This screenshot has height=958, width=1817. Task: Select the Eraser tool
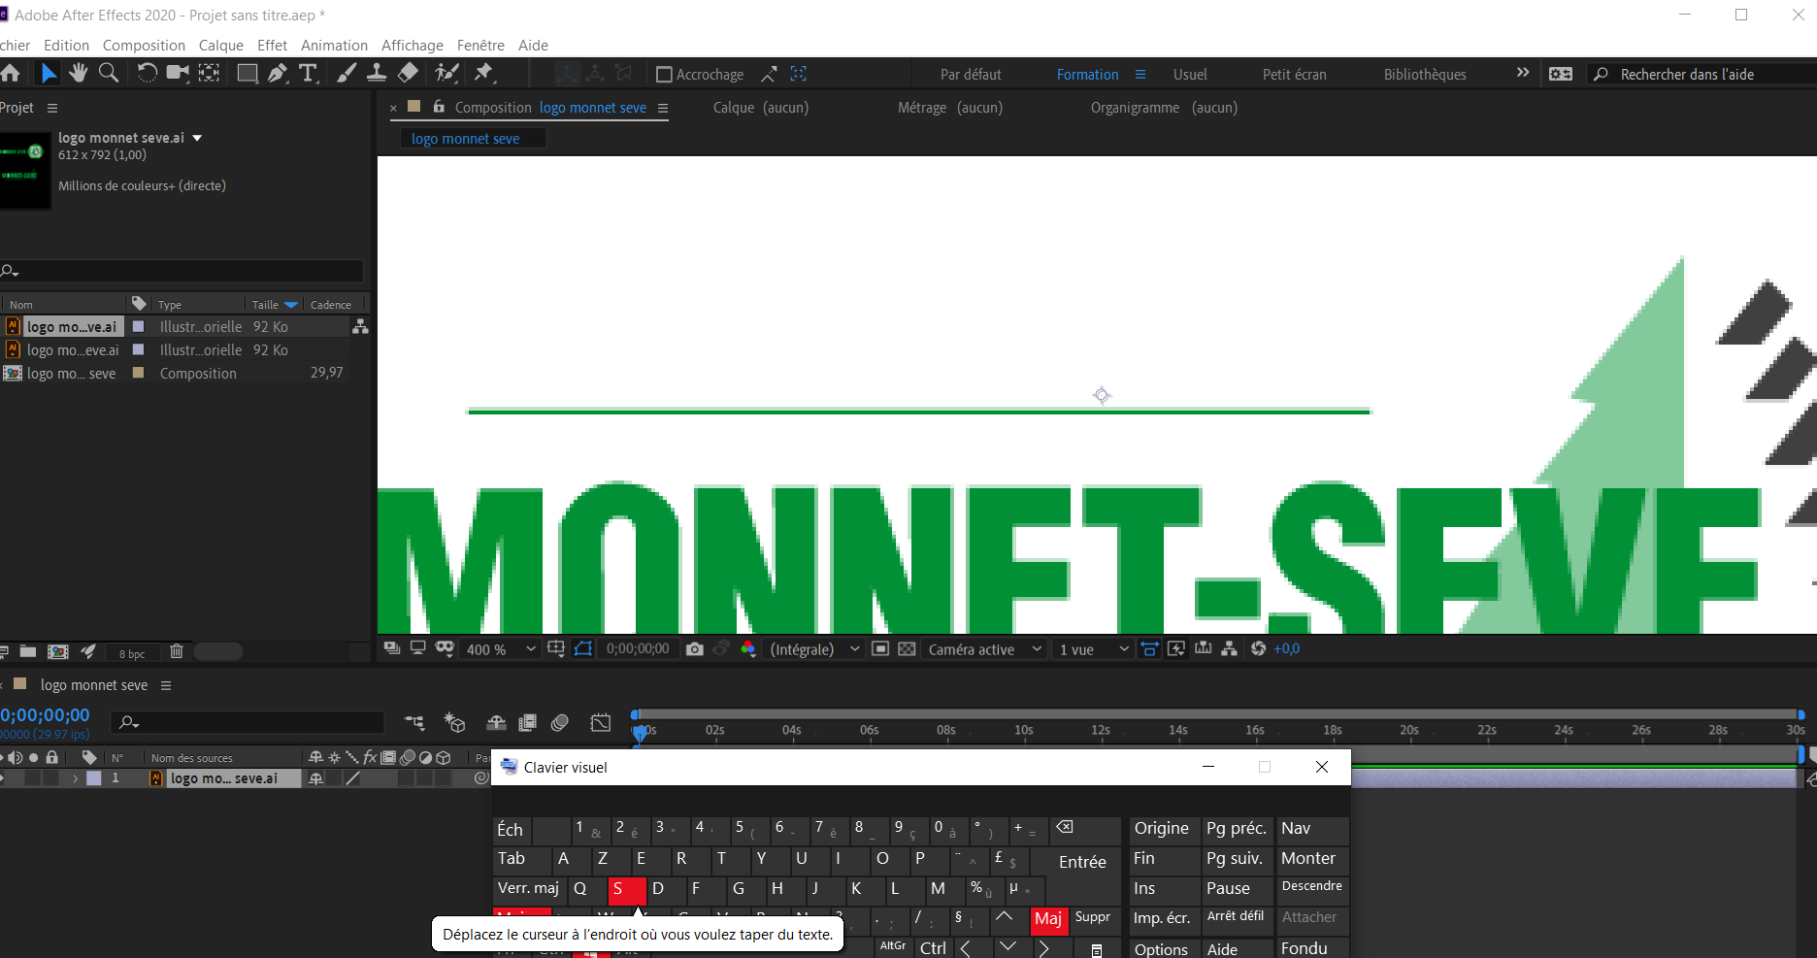click(409, 73)
